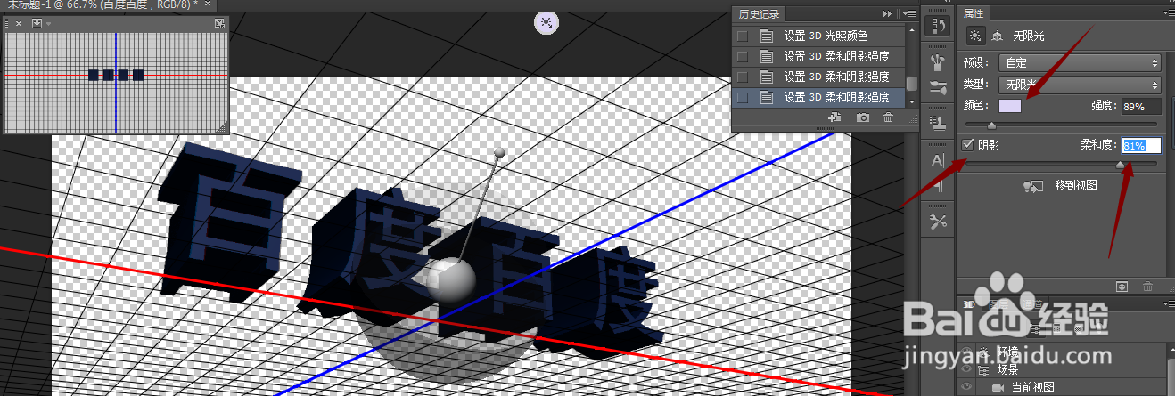Open view dropdown arrow in secondary view
Viewport: 1175px width, 396px height.
point(48,23)
